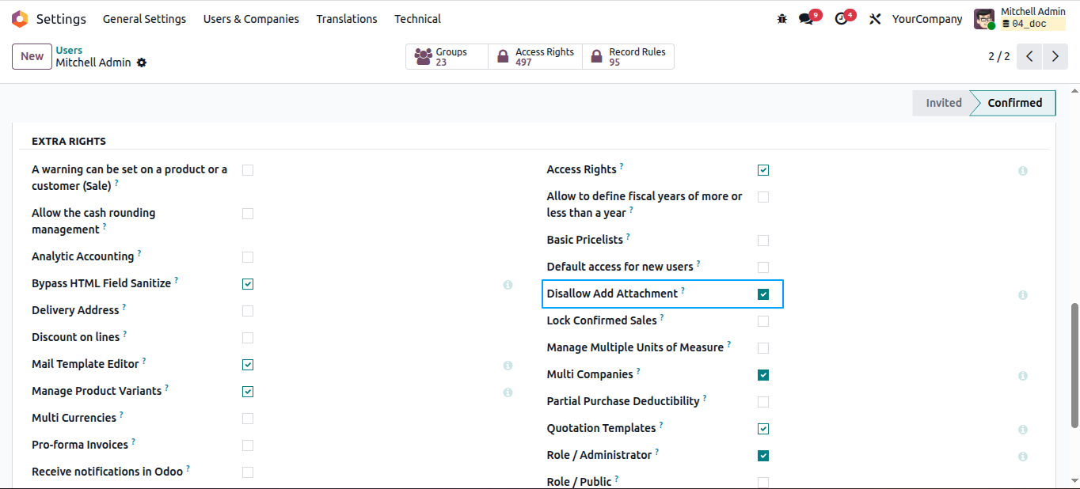Open the activities clock icon
1080x489 pixels.
click(841, 19)
